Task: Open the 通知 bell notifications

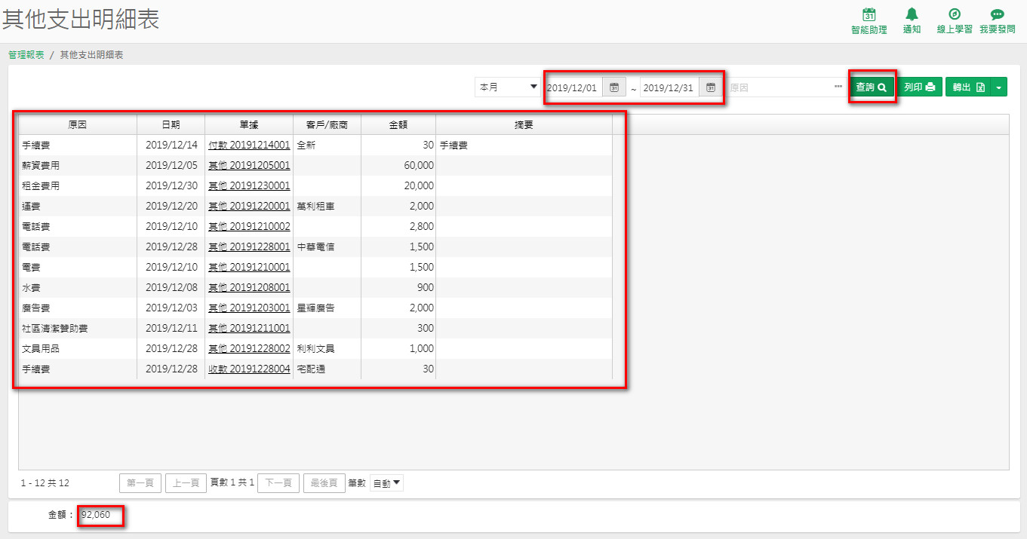Action: point(912,14)
